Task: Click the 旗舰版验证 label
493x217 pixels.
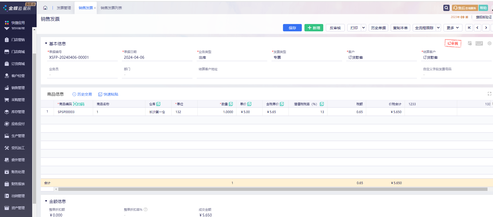Action: pos(484,17)
